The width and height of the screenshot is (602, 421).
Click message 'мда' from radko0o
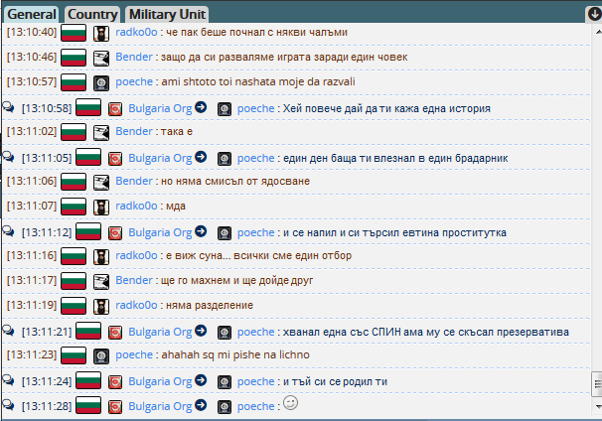pos(176,207)
